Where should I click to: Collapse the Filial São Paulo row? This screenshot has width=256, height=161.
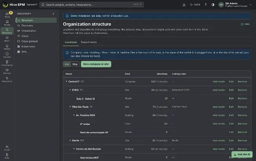[70, 107]
